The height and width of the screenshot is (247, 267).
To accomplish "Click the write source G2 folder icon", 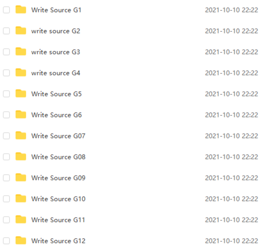I will [21, 31].
